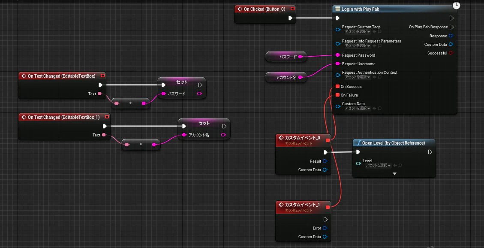
Task: Select the カスタムイベント_1 node title
Action: coord(302,205)
